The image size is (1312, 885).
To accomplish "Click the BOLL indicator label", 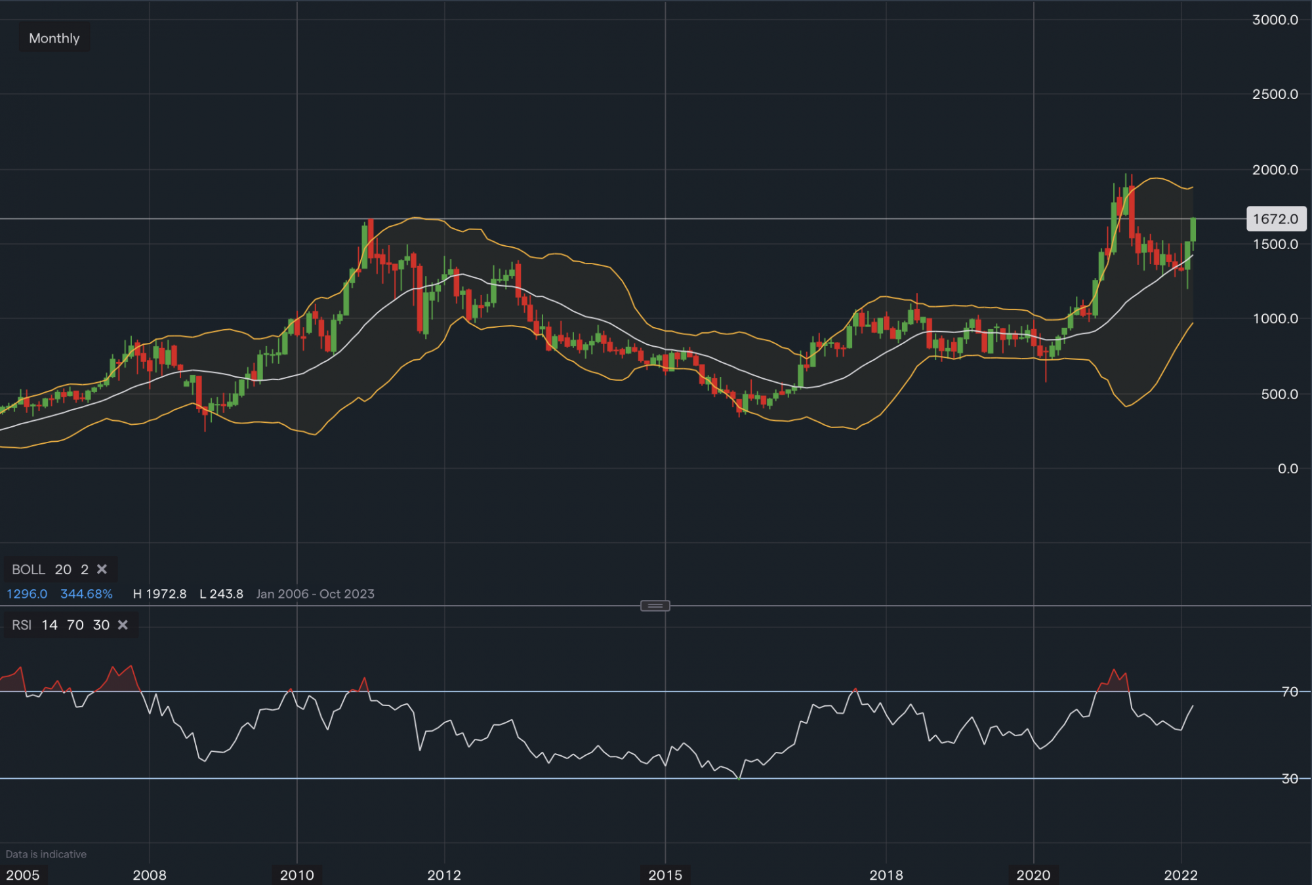I will coord(28,569).
